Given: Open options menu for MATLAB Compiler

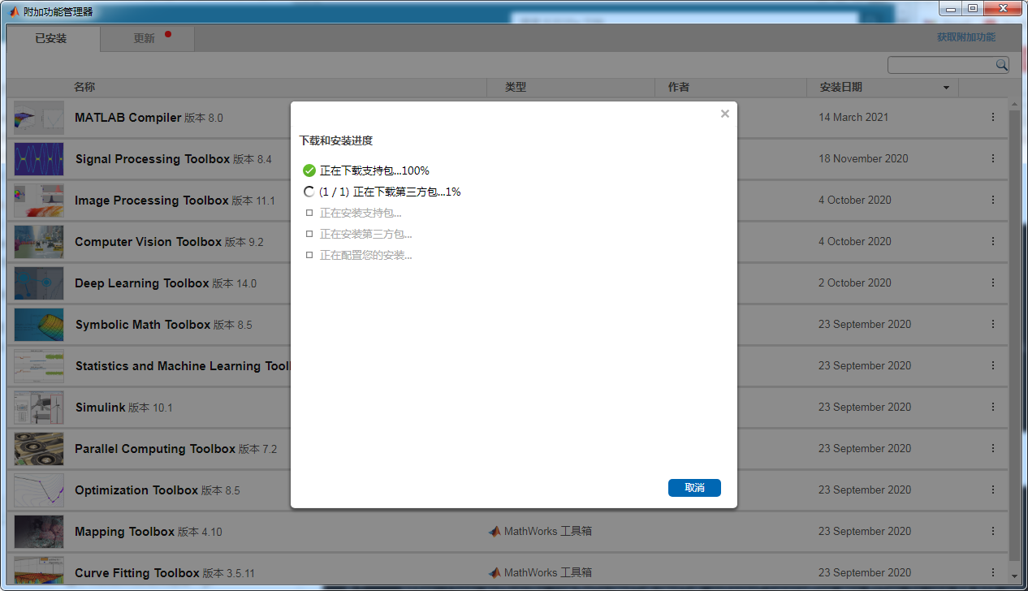Looking at the screenshot, I should [992, 117].
